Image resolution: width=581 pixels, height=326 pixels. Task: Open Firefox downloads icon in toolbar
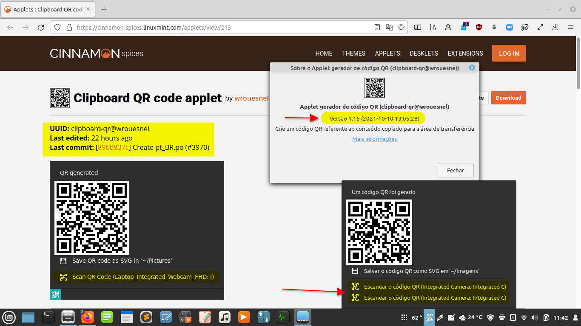[x=555, y=27]
